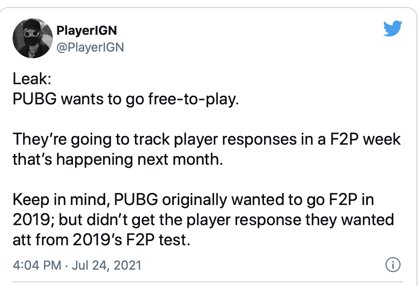Image resolution: width=419 pixels, height=286 pixels.
Task: Click the text "that's happening next month."
Action: pyautogui.click(x=118, y=159)
